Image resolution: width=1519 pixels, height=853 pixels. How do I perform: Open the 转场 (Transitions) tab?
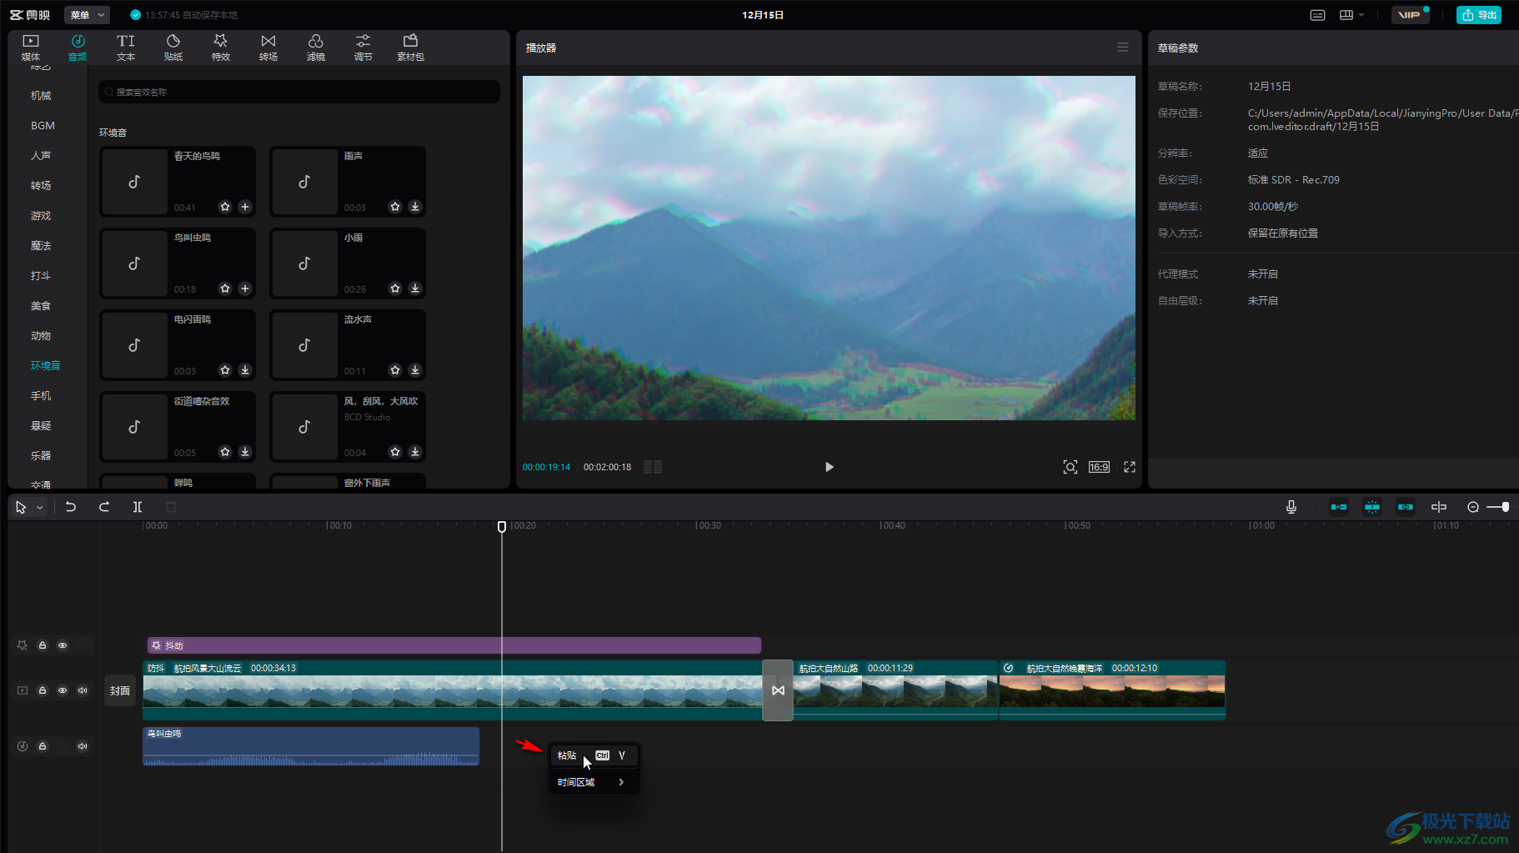click(268, 48)
